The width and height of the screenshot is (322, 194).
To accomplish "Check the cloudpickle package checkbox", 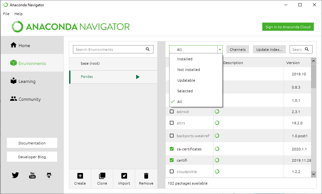I will (x=172, y=171).
